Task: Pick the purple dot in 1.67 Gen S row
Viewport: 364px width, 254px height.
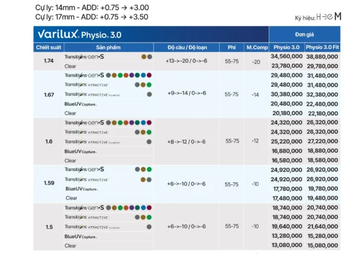Action: click(132, 75)
